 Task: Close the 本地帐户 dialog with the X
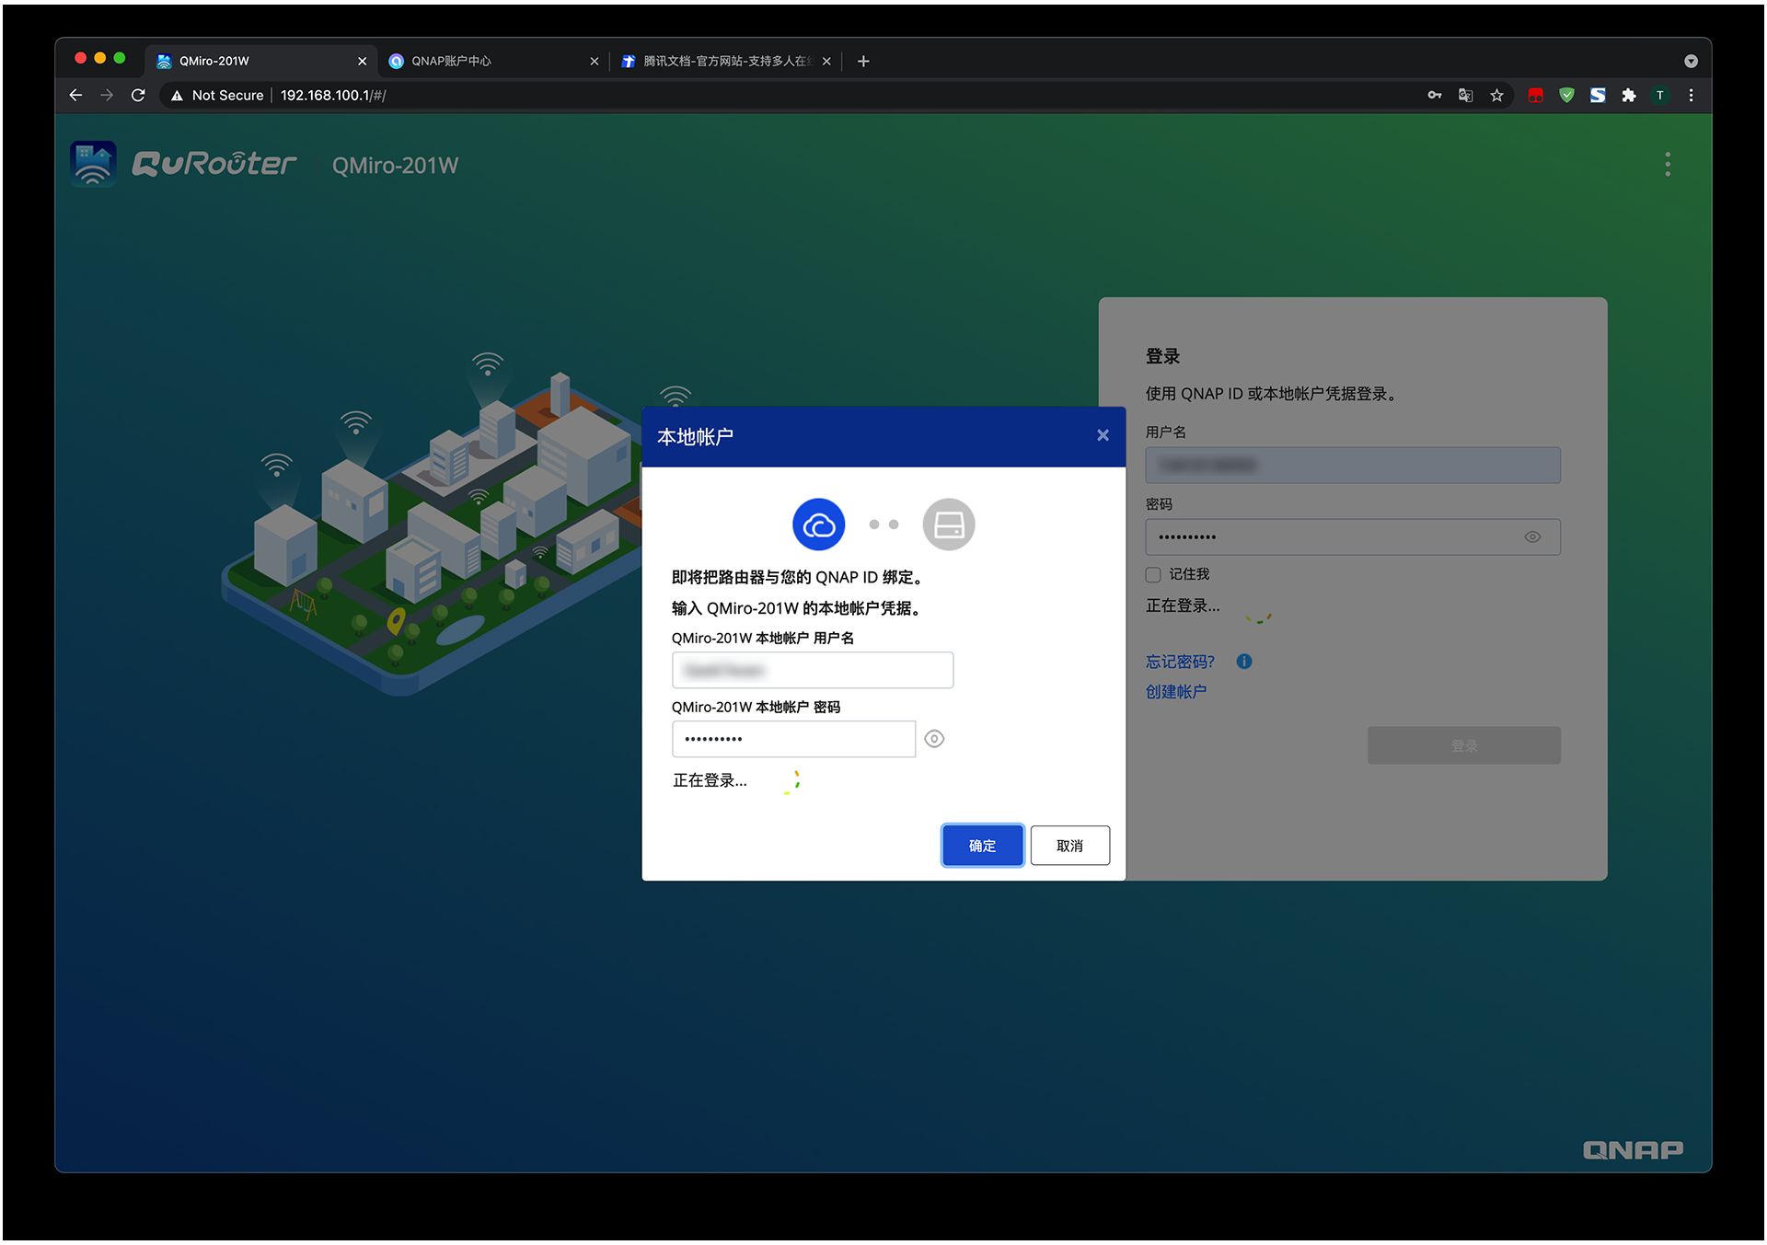tap(1103, 436)
